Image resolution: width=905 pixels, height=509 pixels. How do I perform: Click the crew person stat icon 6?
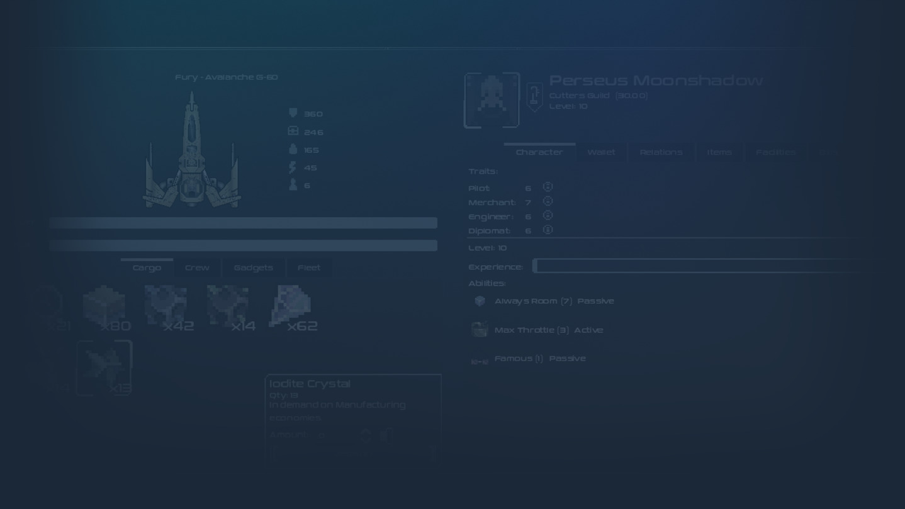point(293,185)
